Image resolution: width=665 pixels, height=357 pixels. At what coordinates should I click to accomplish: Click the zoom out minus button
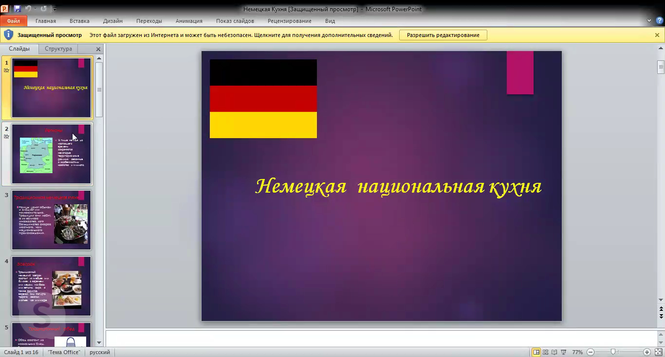(591, 352)
